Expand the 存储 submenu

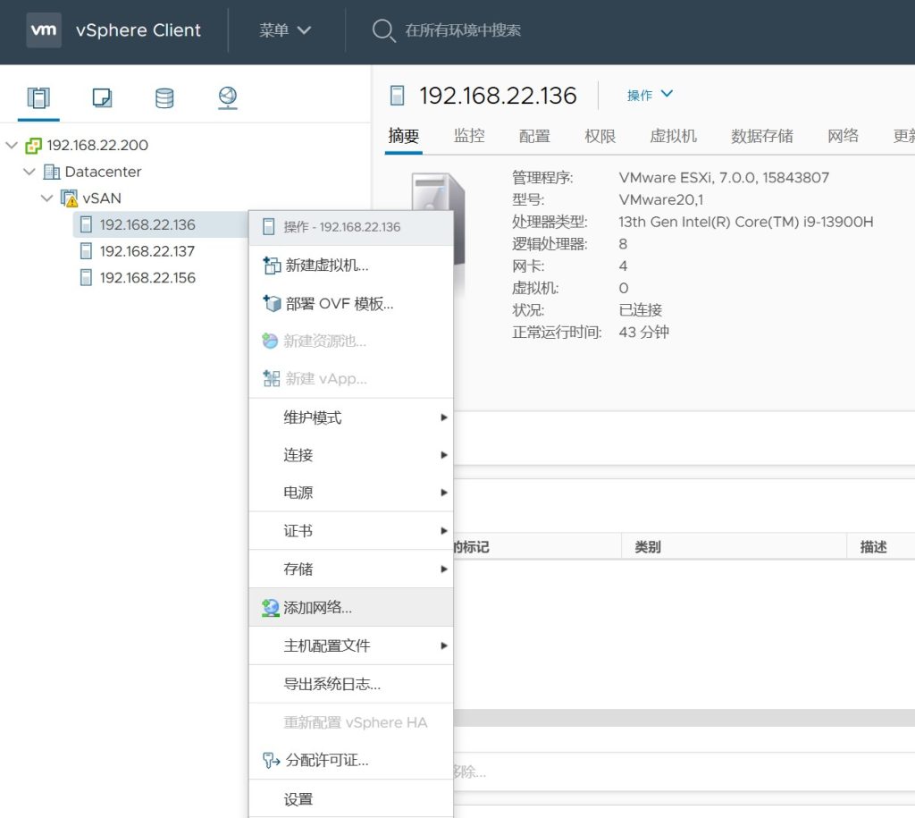coord(350,569)
